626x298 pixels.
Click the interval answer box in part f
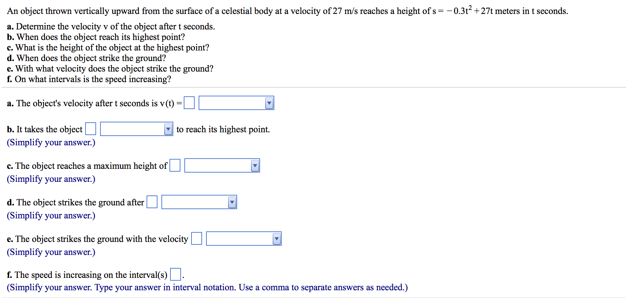coord(175,274)
